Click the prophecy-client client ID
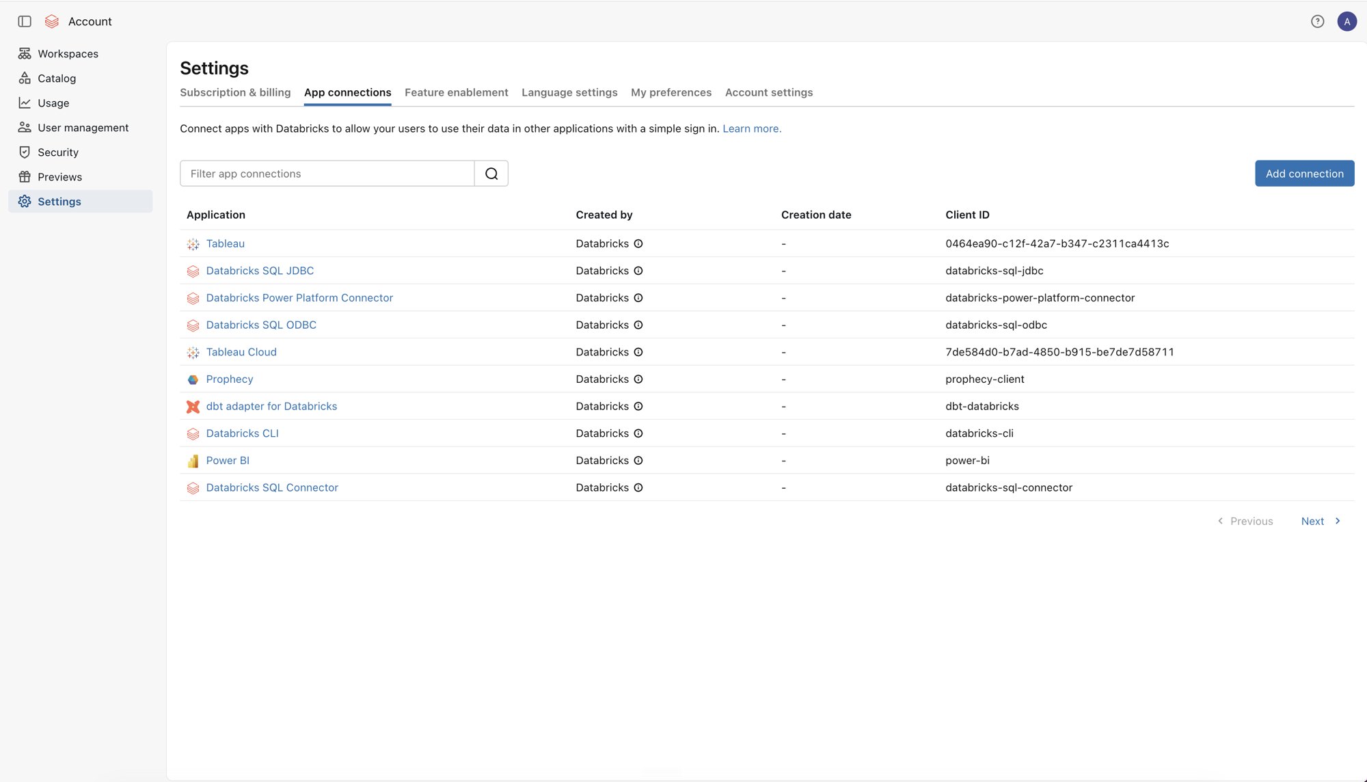The height and width of the screenshot is (782, 1367). pyautogui.click(x=984, y=379)
